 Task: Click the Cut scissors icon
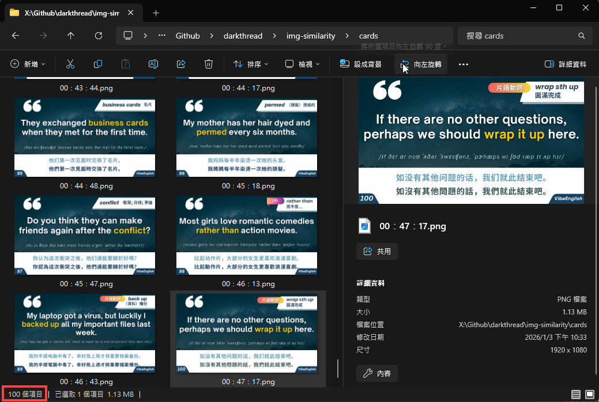pyautogui.click(x=70, y=64)
